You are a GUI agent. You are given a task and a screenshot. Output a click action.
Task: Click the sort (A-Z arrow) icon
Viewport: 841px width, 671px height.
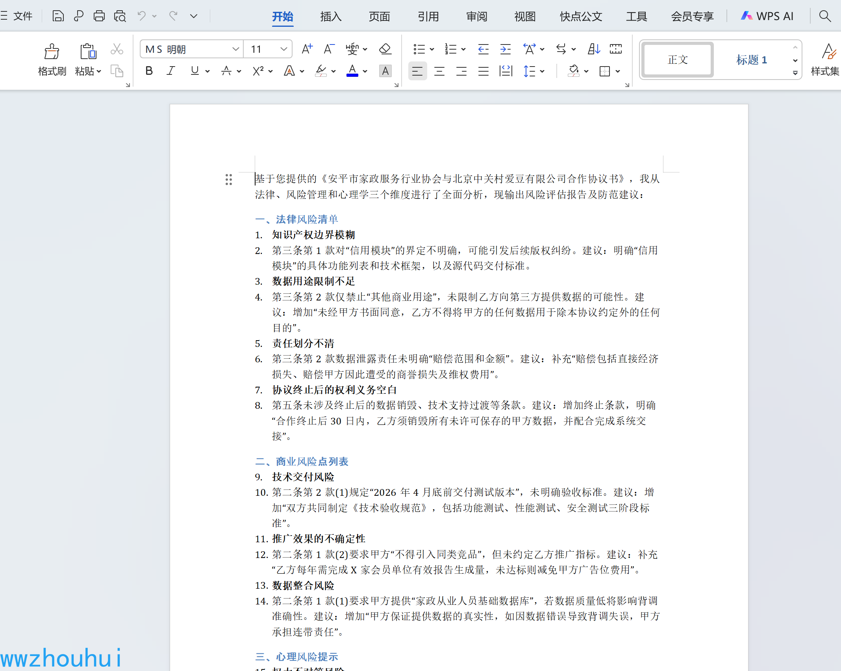pyautogui.click(x=594, y=49)
